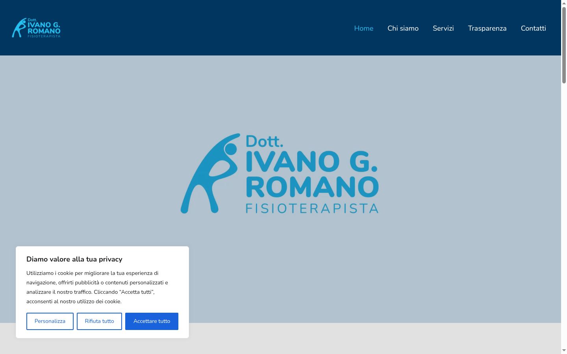Click the text "Utilizziamo i cookie per migliorare"
Viewport: 567px width, 354px height.
[x=68, y=273]
